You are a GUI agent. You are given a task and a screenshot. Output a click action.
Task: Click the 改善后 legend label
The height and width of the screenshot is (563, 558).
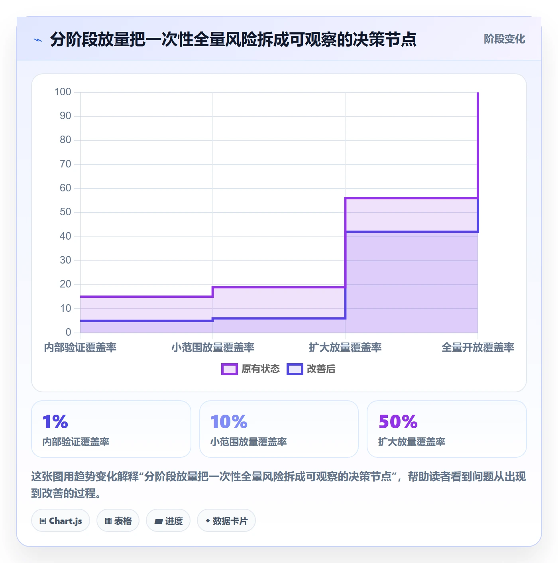(321, 369)
